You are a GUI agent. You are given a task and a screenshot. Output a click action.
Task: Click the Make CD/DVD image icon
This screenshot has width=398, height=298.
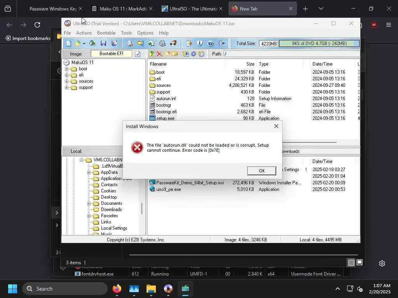click(x=130, y=43)
